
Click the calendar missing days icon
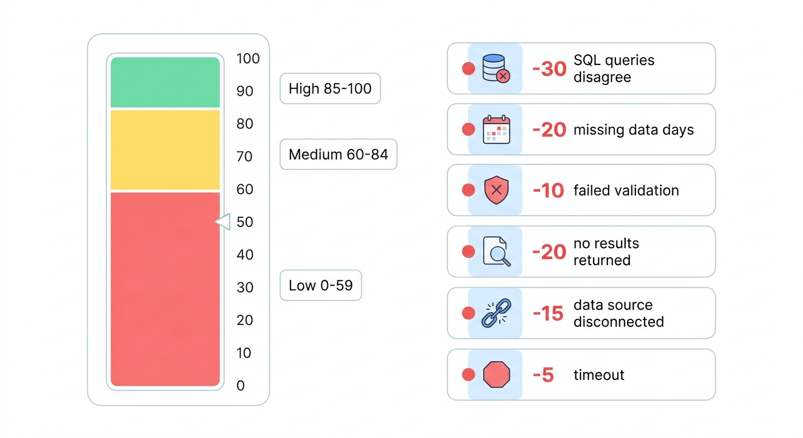coord(496,129)
